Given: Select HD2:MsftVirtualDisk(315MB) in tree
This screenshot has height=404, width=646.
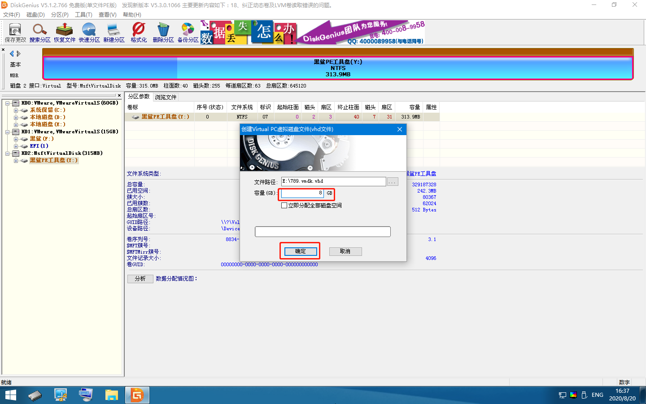Looking at the screenshot, I should (x=62, y=153).
